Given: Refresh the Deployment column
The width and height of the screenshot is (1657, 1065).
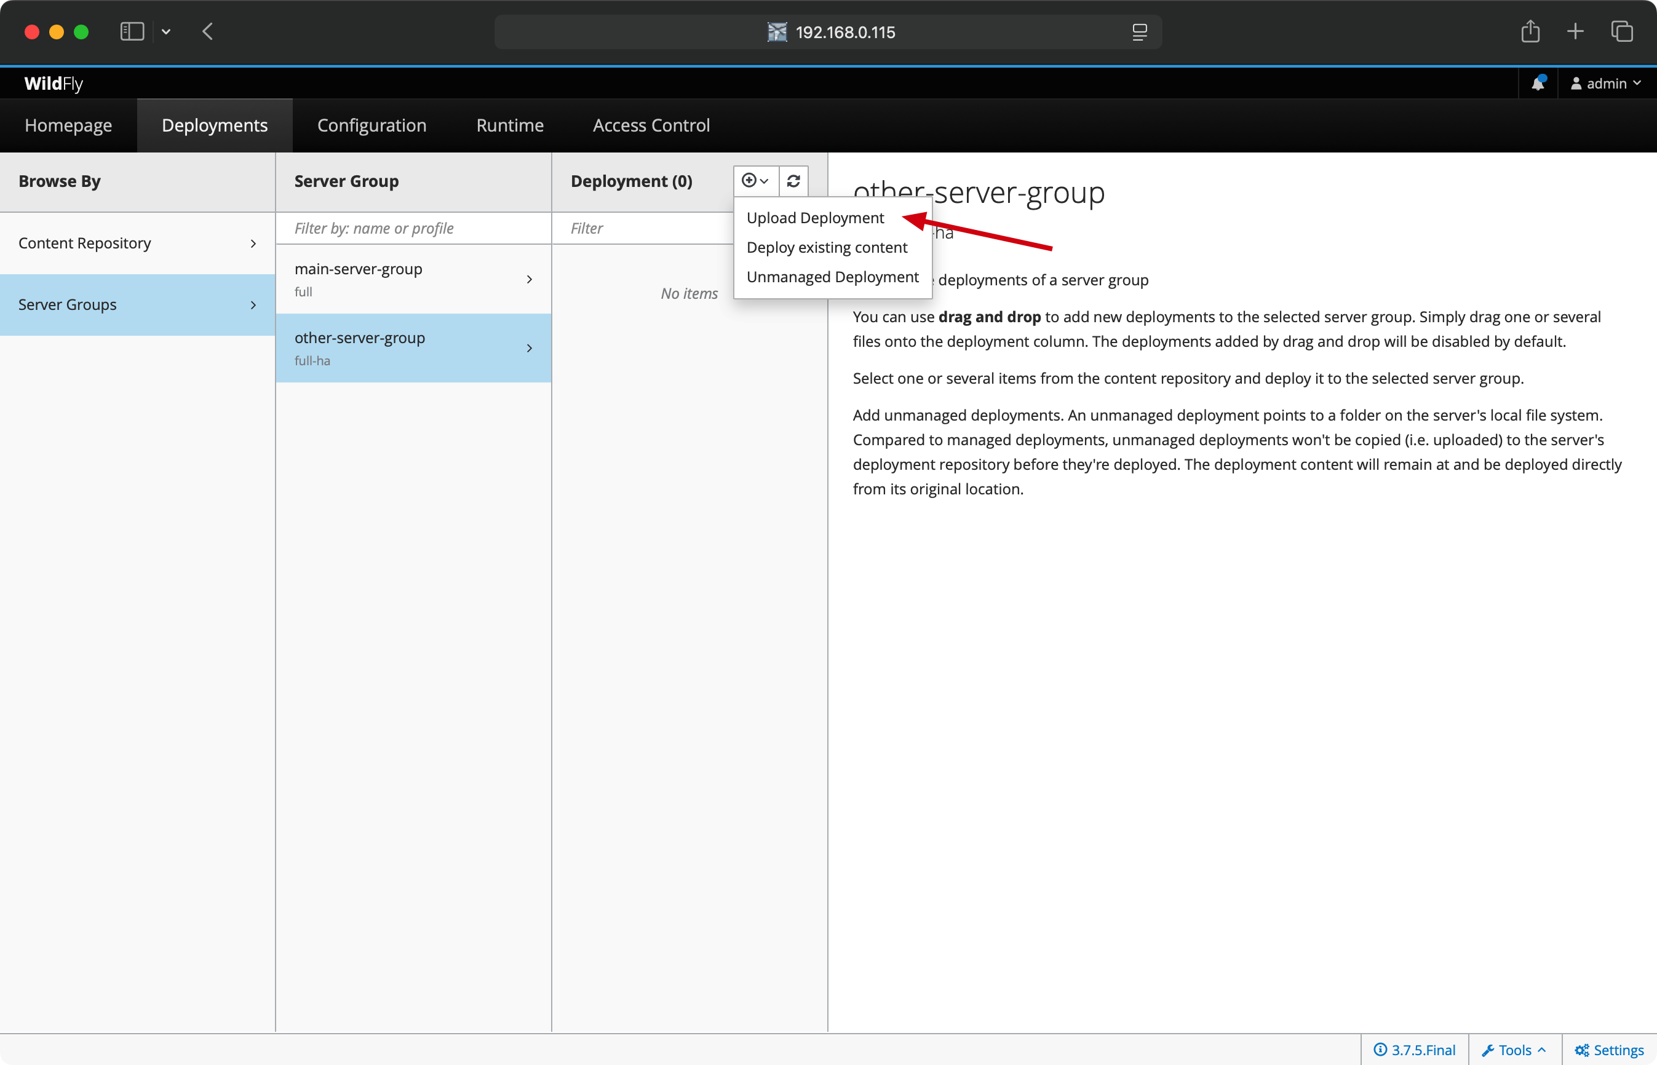Looking at the screenshot, I should click(793, 181).
